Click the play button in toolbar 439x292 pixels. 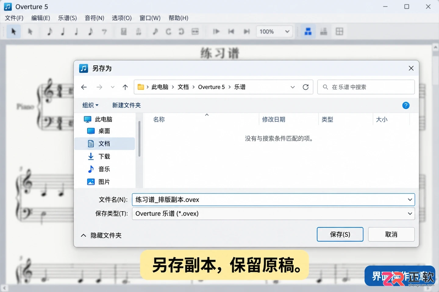pyautogui.click(x=216, y=31)
